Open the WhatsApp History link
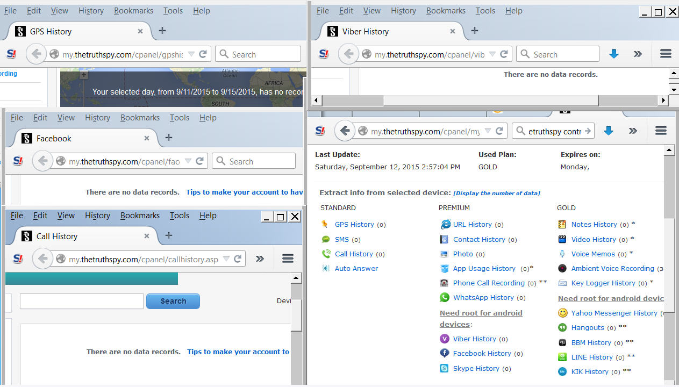Image resolution: width=679 pixels, height=387 pixels. coord(483,297)
